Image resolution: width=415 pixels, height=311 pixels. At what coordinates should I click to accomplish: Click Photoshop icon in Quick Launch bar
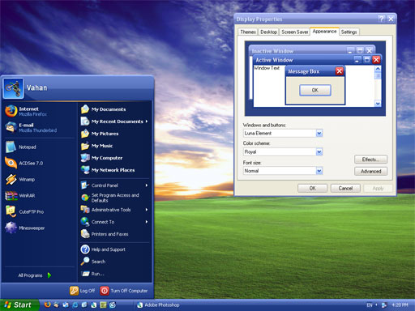point(93,305)
